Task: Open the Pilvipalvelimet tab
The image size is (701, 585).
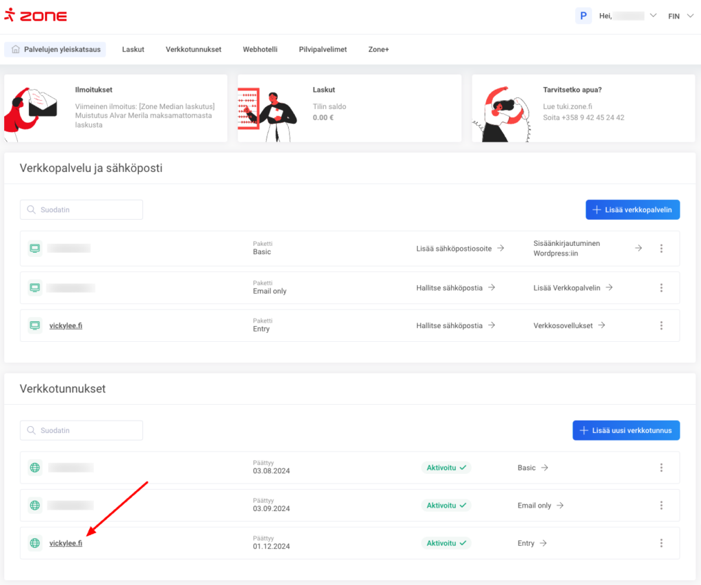Action: click(322, 49)
